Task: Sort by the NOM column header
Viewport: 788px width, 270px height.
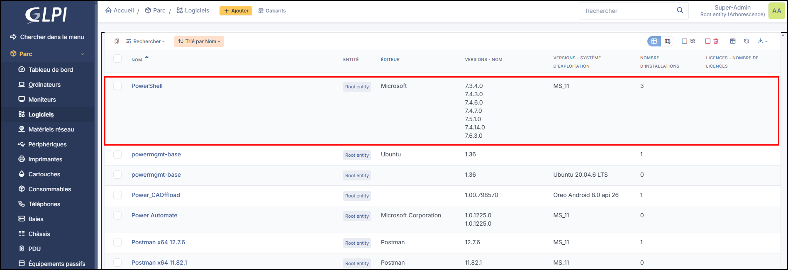Action: (137, 60)
